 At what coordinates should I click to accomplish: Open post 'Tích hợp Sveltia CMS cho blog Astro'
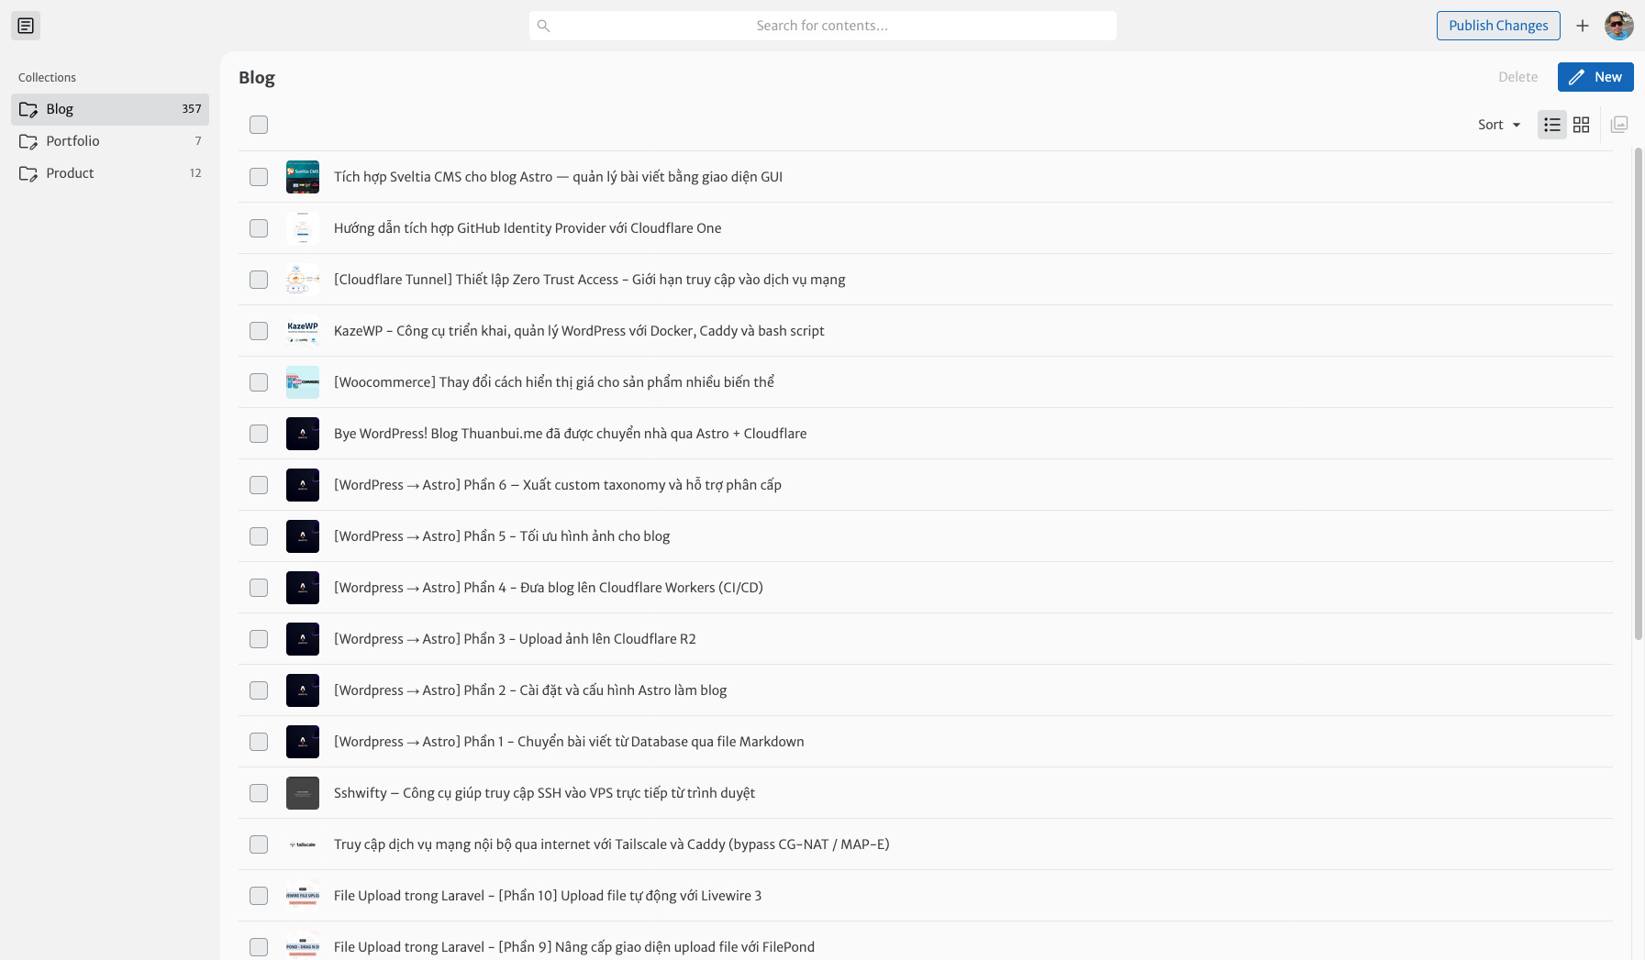pos(558,177)
